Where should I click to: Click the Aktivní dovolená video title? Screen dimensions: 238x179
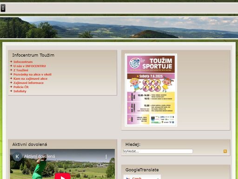pyautogui.click(x=40, y=156)
